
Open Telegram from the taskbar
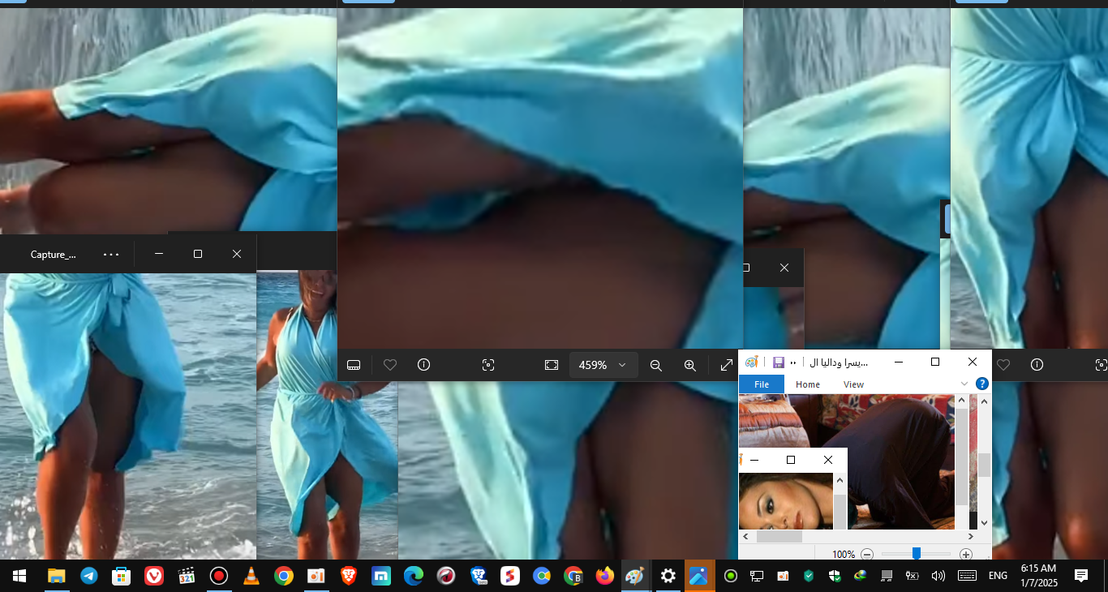click(88, 576)
